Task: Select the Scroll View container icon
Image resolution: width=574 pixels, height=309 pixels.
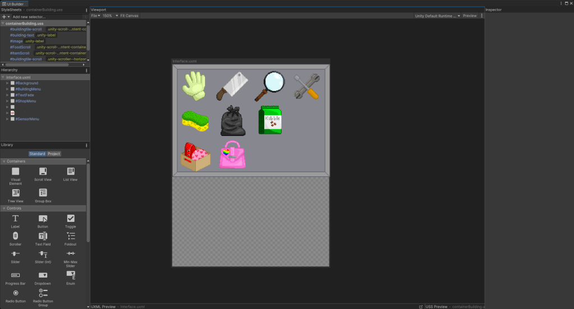Action: [43, 171]
